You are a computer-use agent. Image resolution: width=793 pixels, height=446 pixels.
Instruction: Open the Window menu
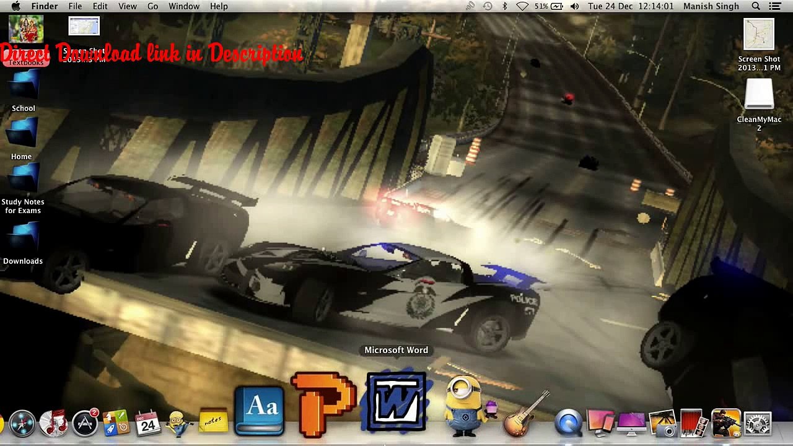click(184, 6)
